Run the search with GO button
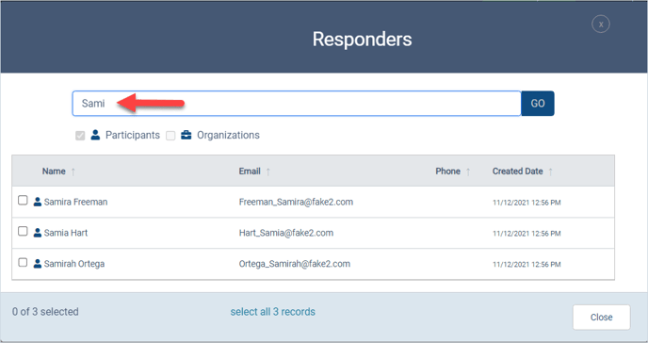Screen dimensions: 648x343 coord(538,104)
